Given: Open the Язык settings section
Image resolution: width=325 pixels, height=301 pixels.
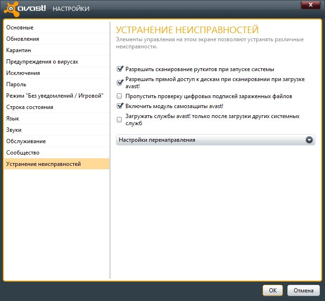Looking at the screenshot, I should pos(57,119).
